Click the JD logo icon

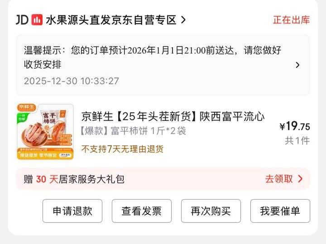(22, 20)
